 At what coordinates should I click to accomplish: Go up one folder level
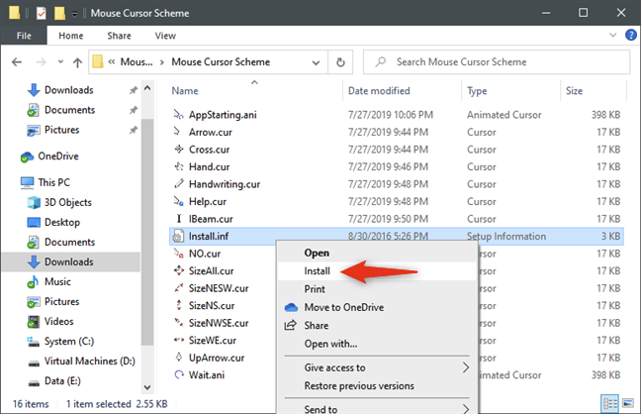point(77,62)
